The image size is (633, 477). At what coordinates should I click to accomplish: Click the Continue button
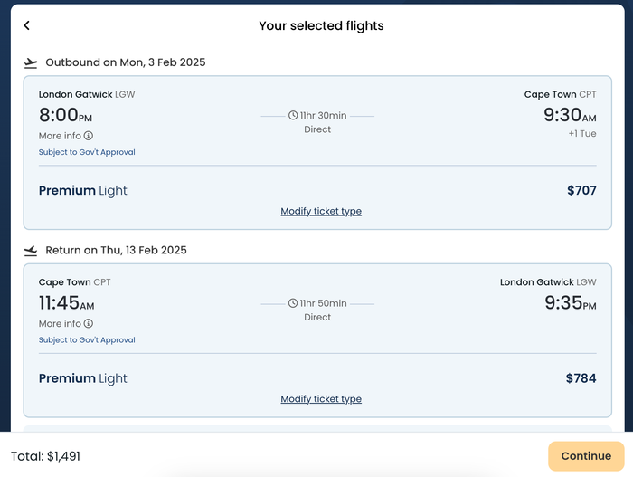point(586,456)
